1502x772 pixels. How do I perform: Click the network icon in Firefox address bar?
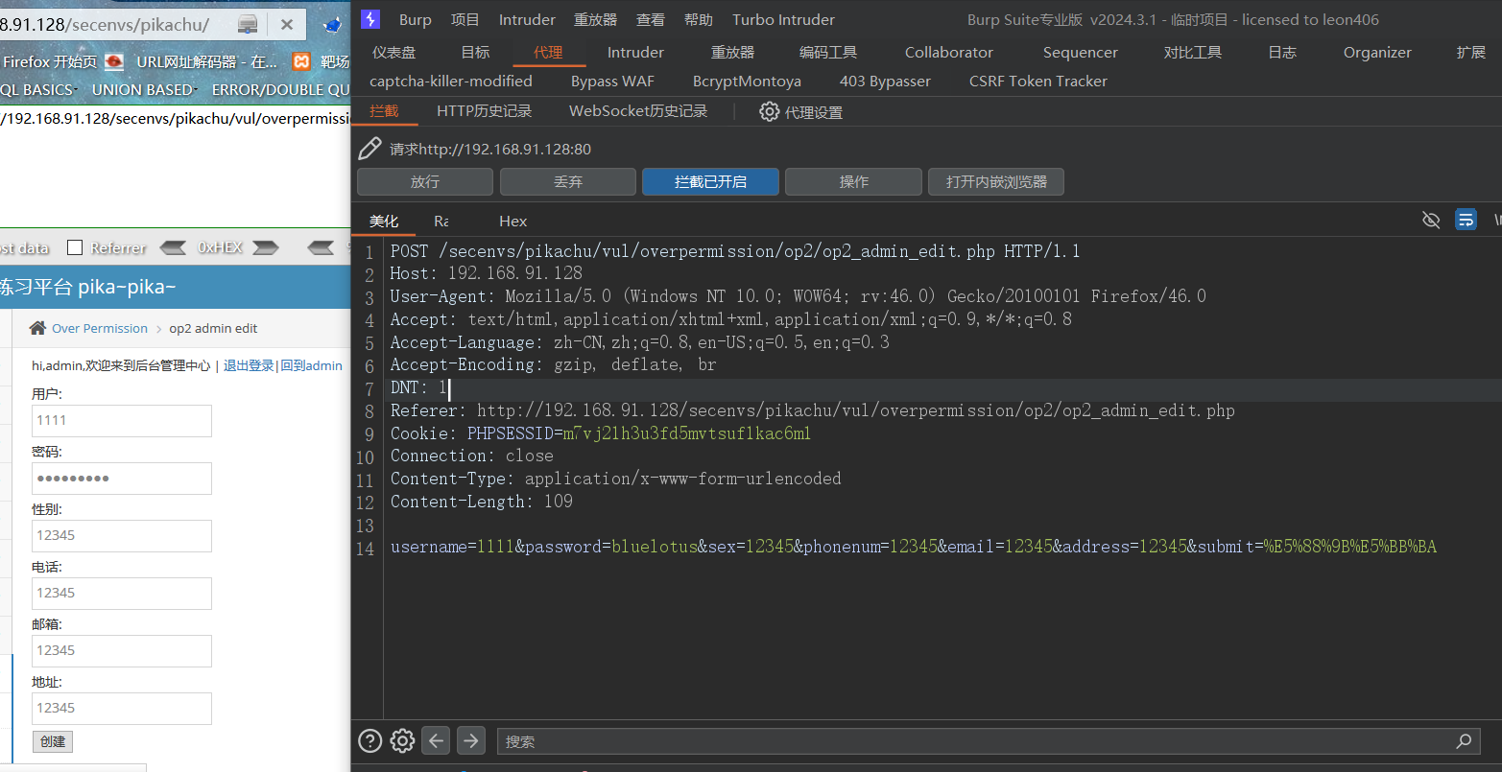coord(248,25)
